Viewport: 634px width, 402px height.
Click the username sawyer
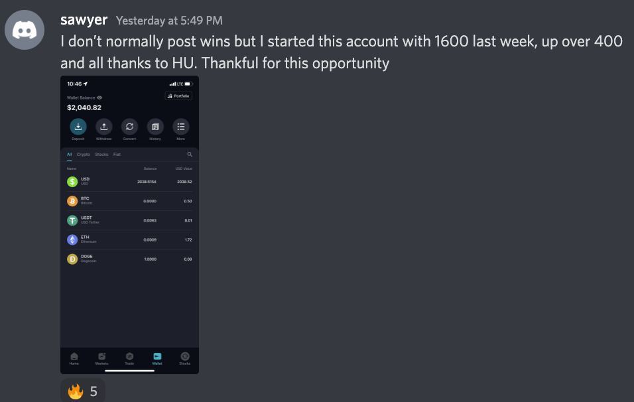pyautogui.click(x=84, y=20)
